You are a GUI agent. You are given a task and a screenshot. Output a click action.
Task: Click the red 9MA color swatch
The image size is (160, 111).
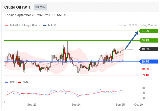point(19,82)
